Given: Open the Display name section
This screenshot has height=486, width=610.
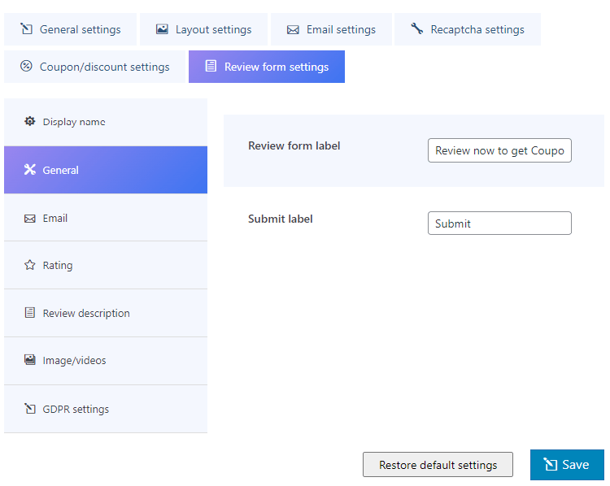Looking at the screenshot, I should 106,122.
